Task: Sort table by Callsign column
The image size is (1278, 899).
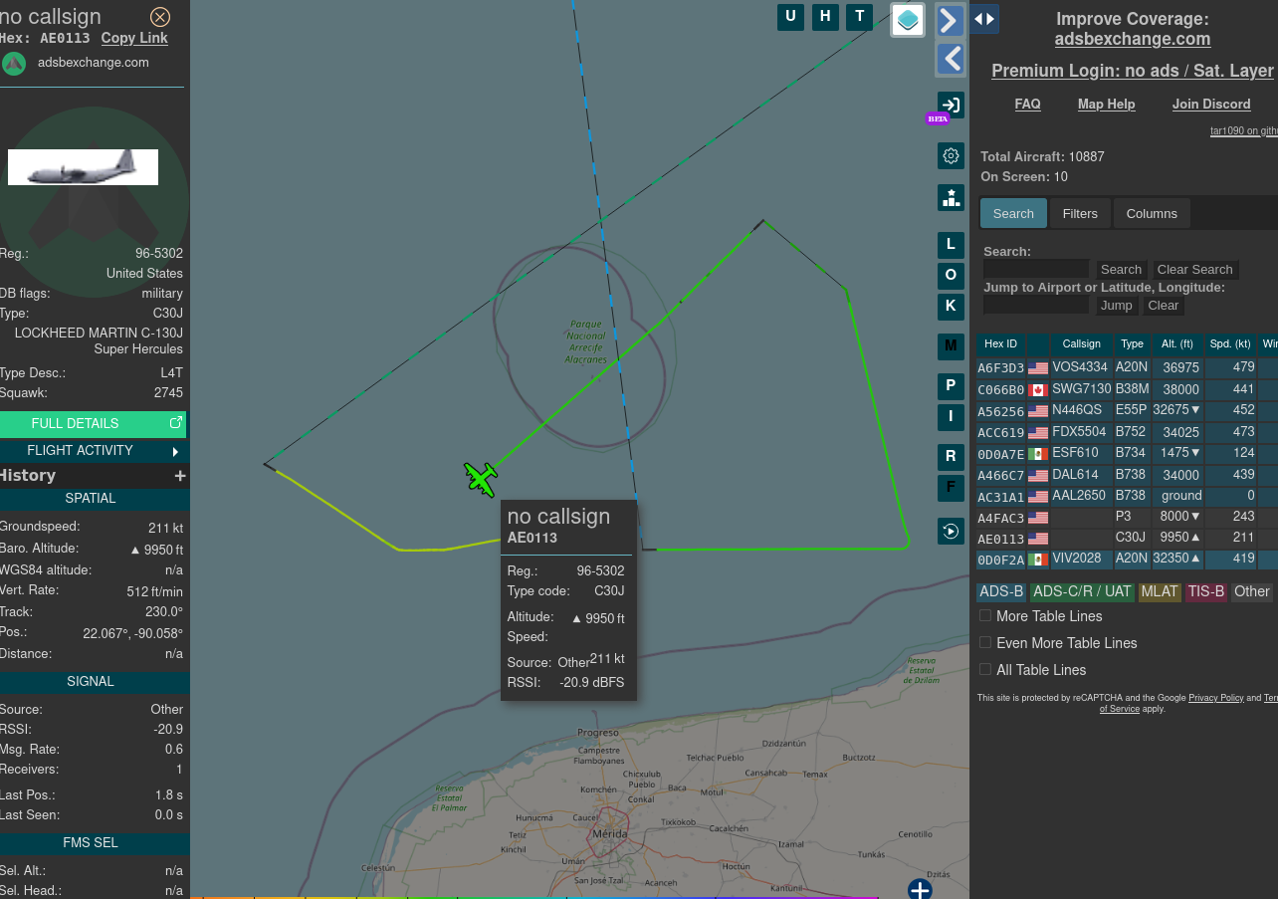Action: tap(1081, 343)
